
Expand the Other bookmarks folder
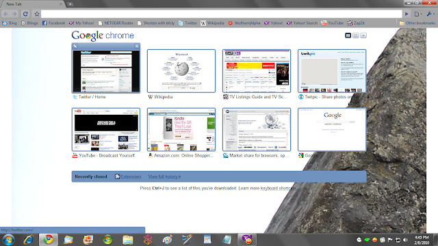pos(417,23)
